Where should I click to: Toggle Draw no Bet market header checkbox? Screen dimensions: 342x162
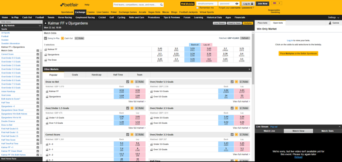point(128,82)
